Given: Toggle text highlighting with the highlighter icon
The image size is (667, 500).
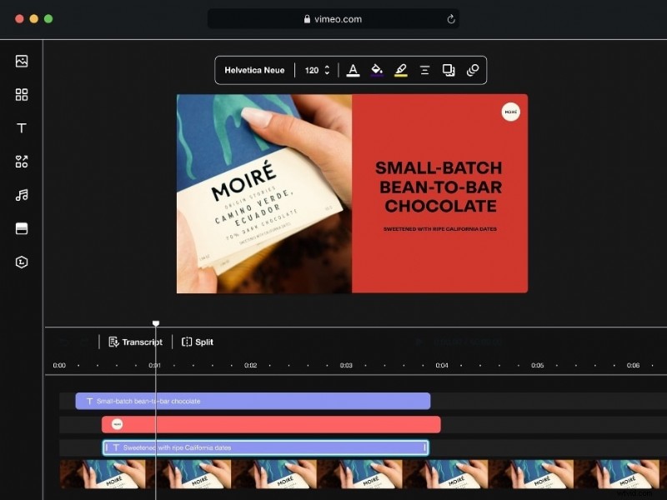Looking at the screenshot, I should tap(400, 70).
